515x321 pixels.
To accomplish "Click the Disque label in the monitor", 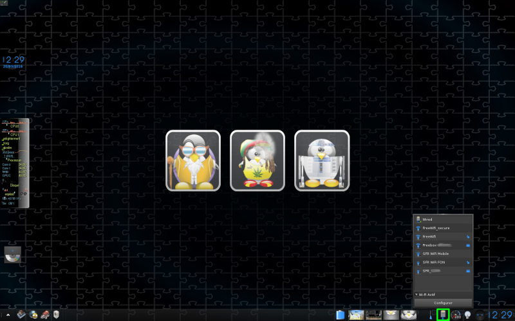I will pos(14,186).
